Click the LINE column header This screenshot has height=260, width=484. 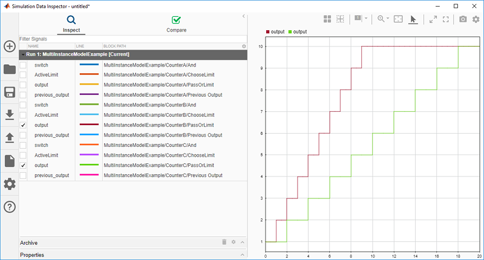click(x=80, y=47)
